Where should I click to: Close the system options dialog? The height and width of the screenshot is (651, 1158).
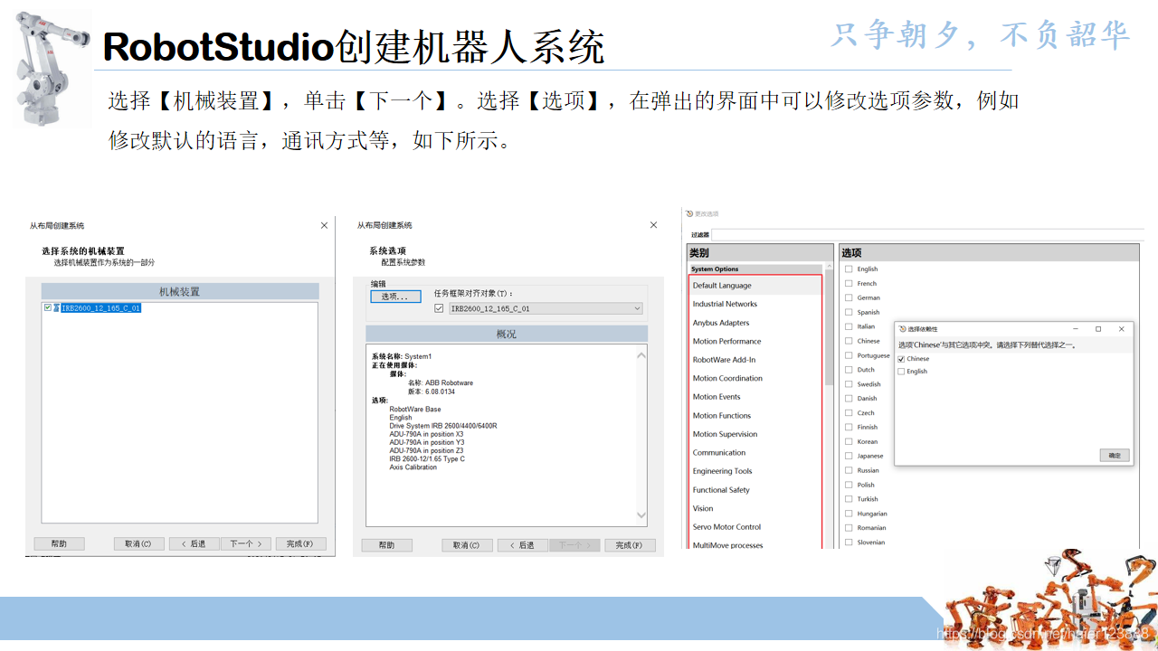654,225
